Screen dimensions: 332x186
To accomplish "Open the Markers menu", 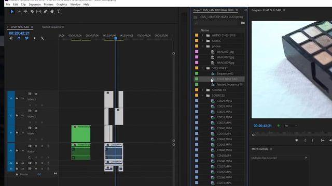I will click(x=48, y=4).
